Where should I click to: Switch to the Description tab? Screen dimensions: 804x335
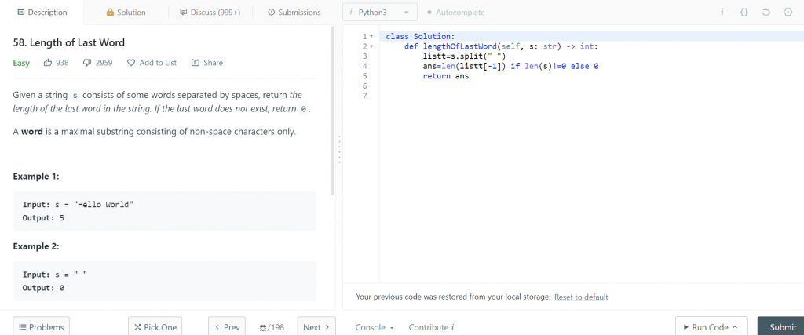[42, 13]
